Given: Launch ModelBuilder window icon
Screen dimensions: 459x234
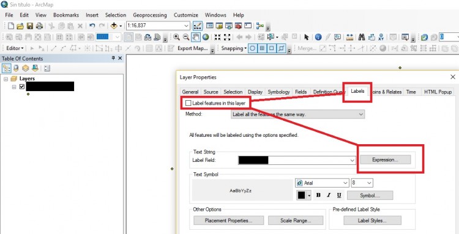Looking at the screenshot, I should (260, 26).
